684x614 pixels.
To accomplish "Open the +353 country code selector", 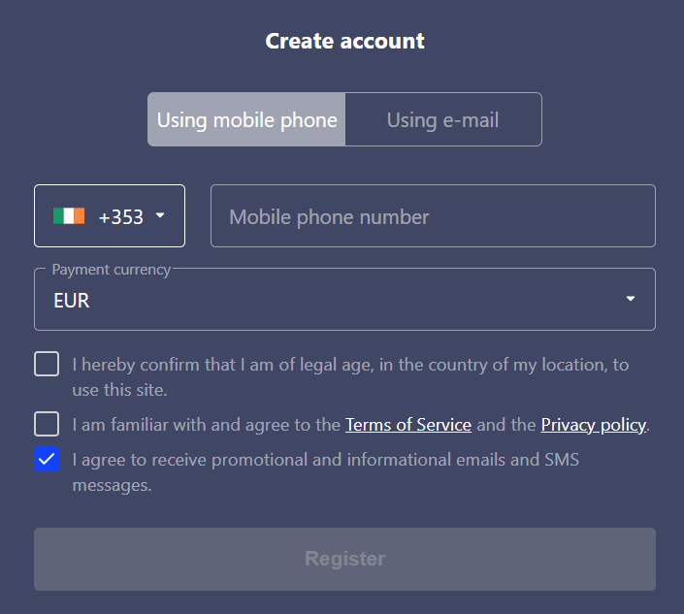I will click(x=110, y=216).
